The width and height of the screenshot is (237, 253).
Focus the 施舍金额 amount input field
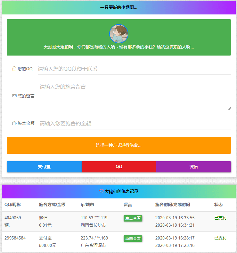point(135,124)
